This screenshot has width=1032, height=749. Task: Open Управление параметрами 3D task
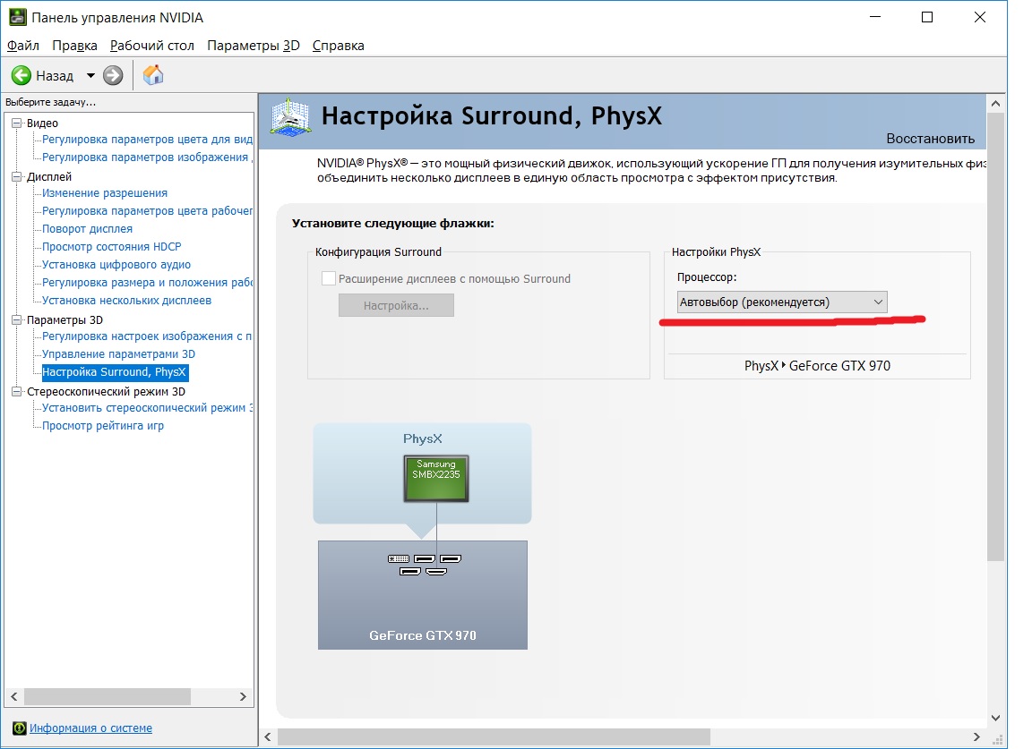[x=119, y=353]
